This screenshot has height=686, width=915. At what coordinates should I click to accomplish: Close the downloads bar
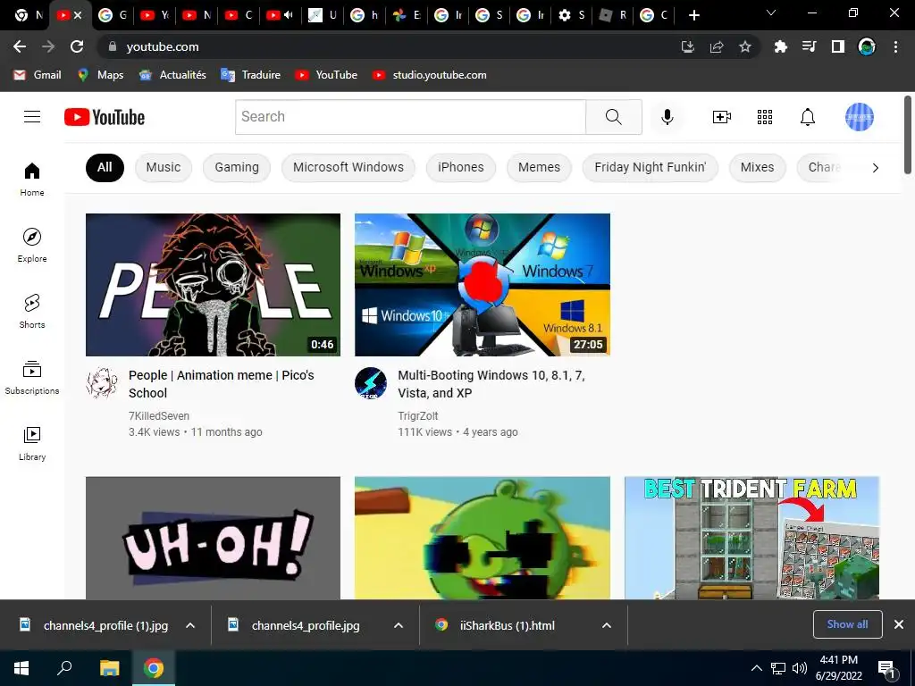[x=899, y=624]
